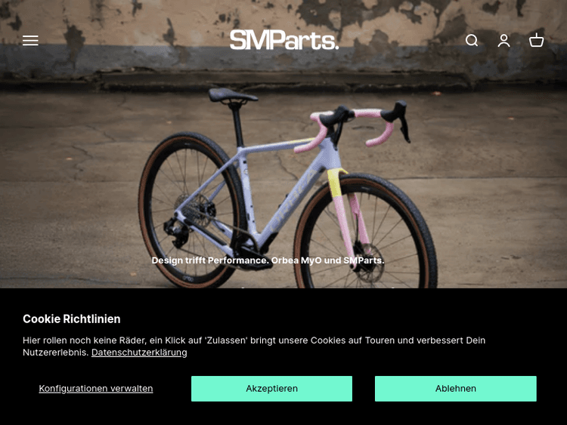Click the Orbea lettering on the bike frame

point(293,202)
